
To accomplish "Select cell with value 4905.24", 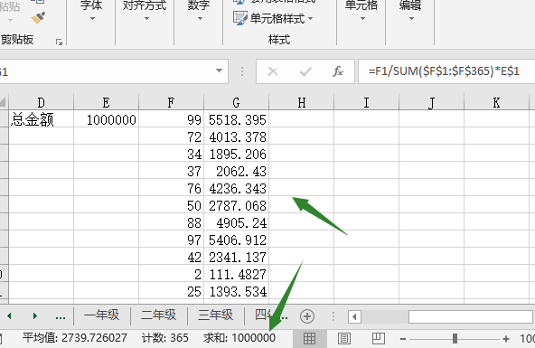I will point(236,222).
